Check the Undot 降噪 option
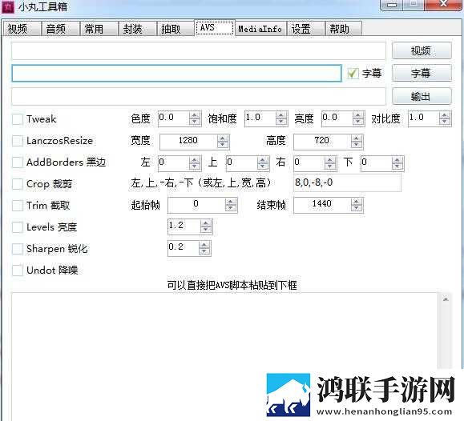This screenshot has width=464, height=421. 17,271
